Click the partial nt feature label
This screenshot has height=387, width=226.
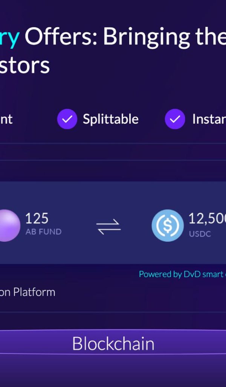point(6,119)
